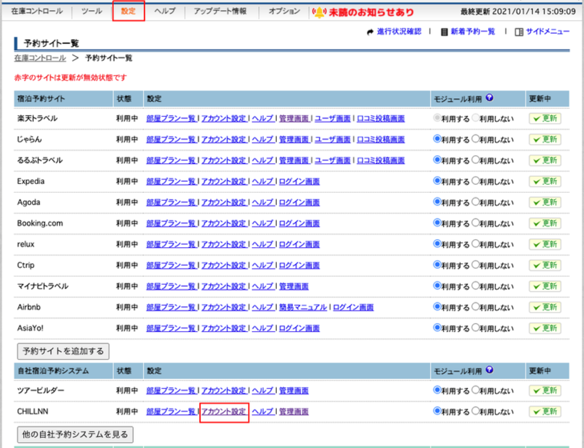
Task: Open 進行状況確認 with the arrow icon
Action: [370, 32]
